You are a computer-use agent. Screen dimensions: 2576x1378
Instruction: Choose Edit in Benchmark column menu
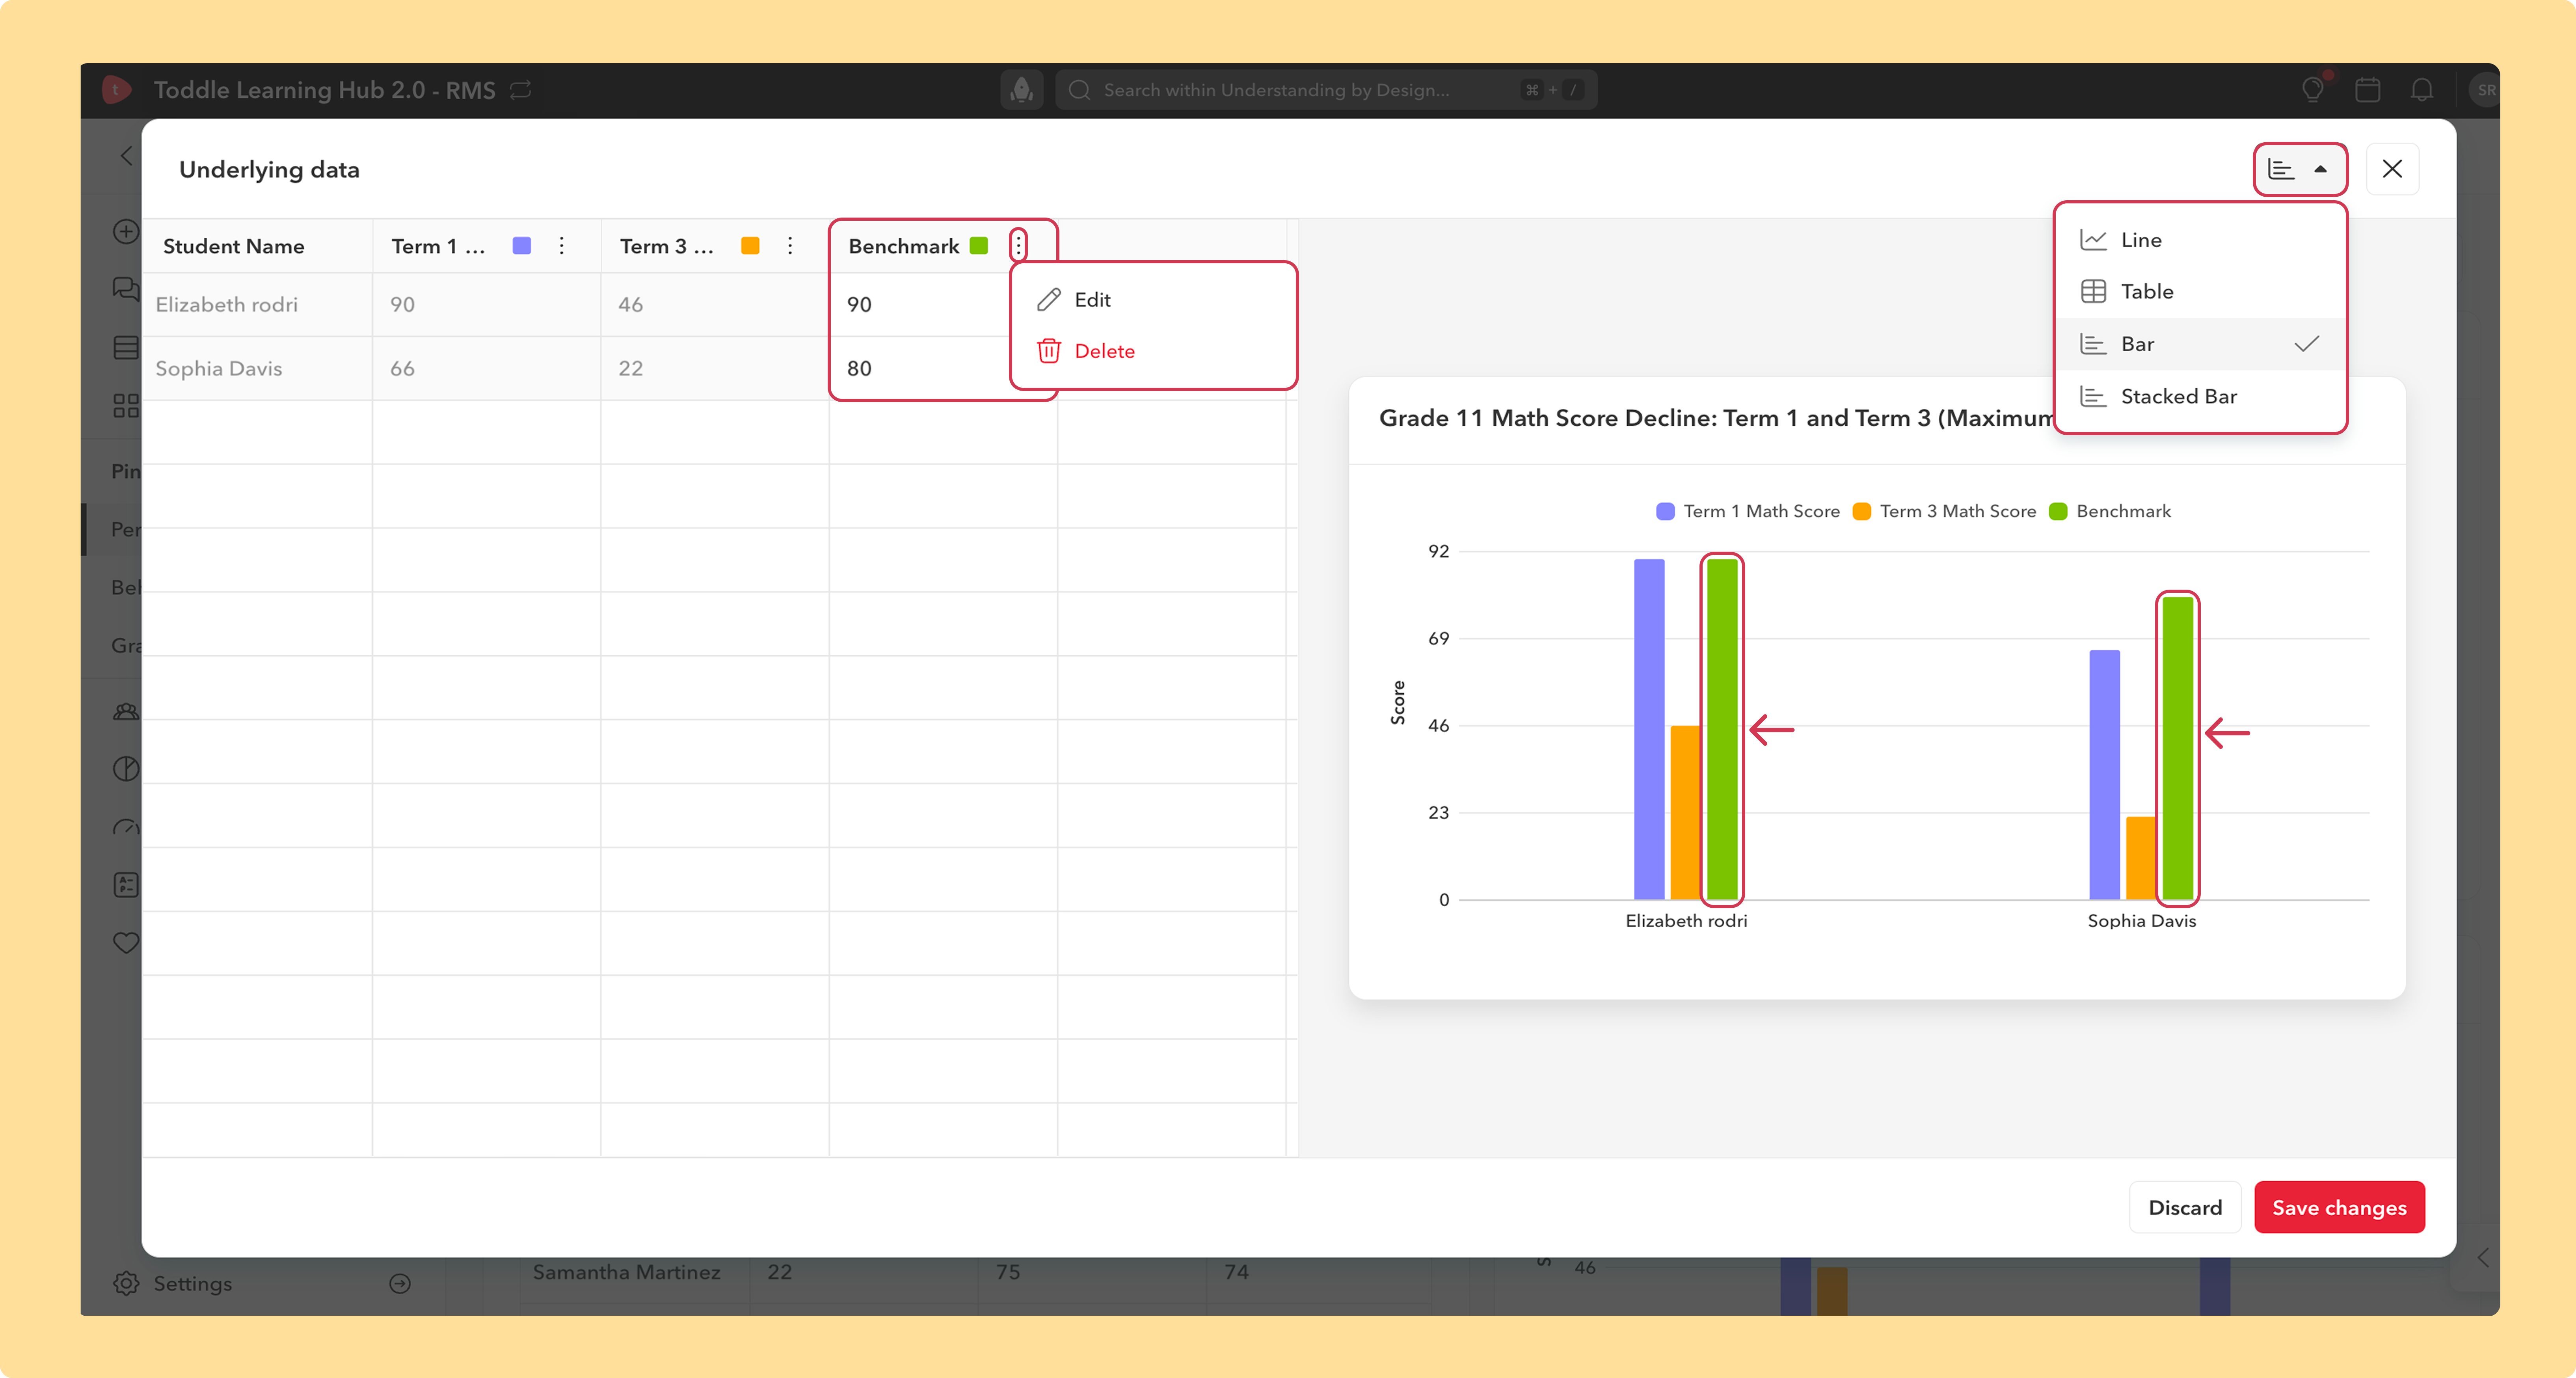tap(1153, 299)
